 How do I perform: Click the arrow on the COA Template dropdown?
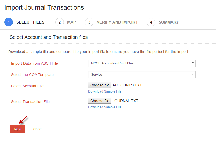193,74
